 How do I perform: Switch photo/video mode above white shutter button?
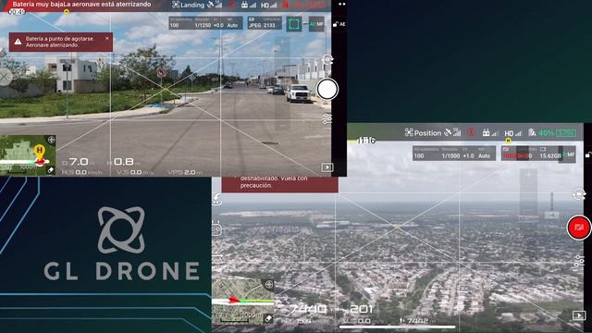327,59
